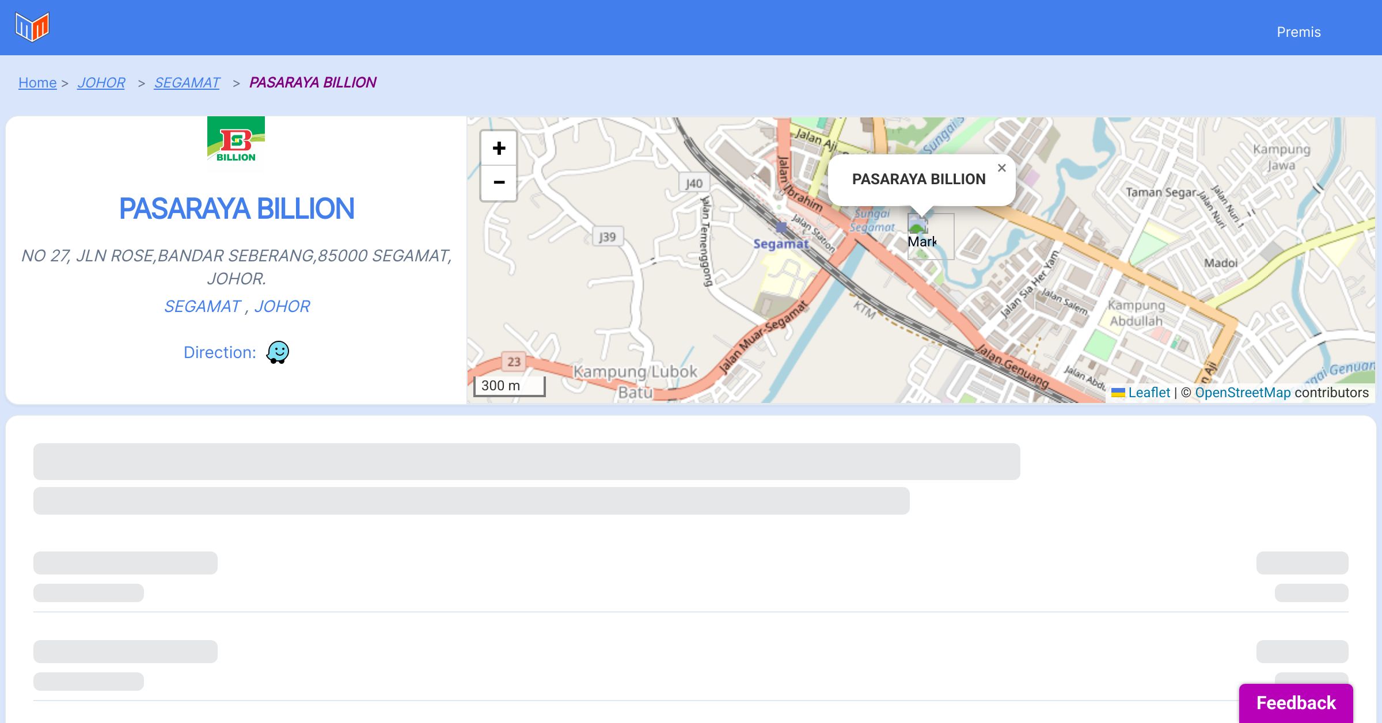Click the PASARAYA BILLION store title

coord(236,208)
